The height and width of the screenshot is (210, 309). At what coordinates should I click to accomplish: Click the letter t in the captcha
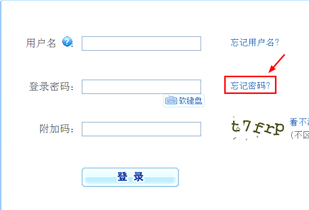[x=236, y=126]
